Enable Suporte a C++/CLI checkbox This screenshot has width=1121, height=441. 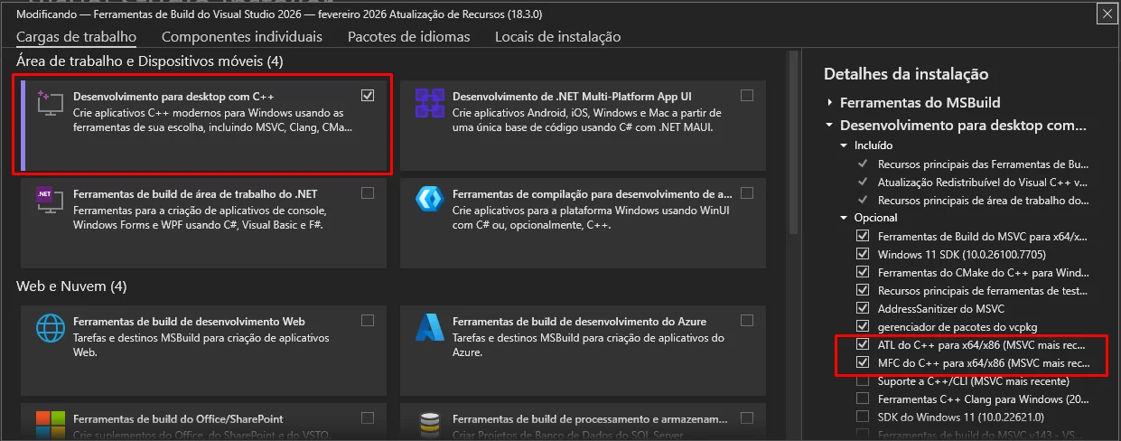coord(863,381)
